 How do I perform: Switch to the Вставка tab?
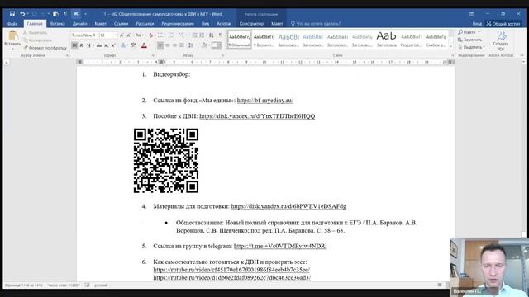click(57, 24)
